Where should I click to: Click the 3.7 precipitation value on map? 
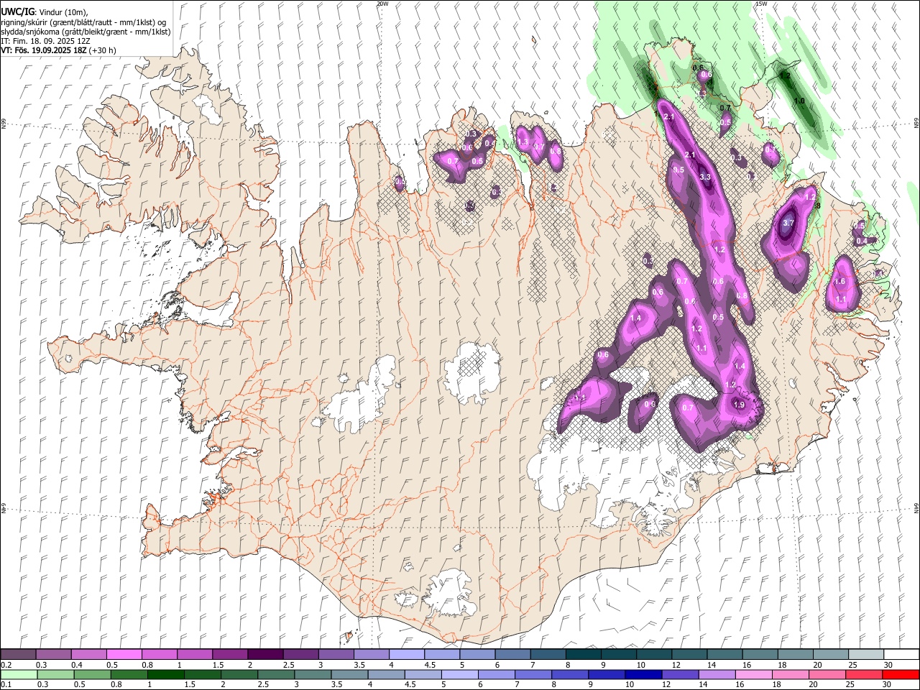(788, 223)
